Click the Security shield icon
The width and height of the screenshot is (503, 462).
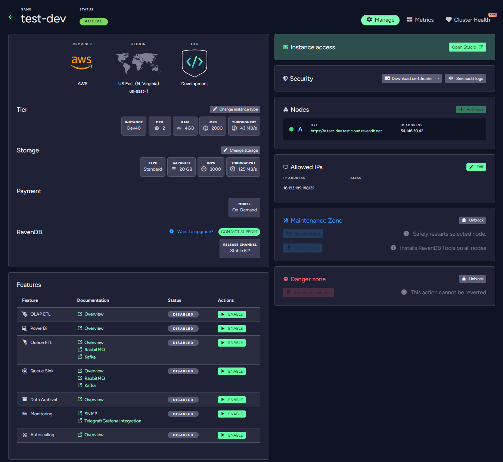click(x=286, y=78)
